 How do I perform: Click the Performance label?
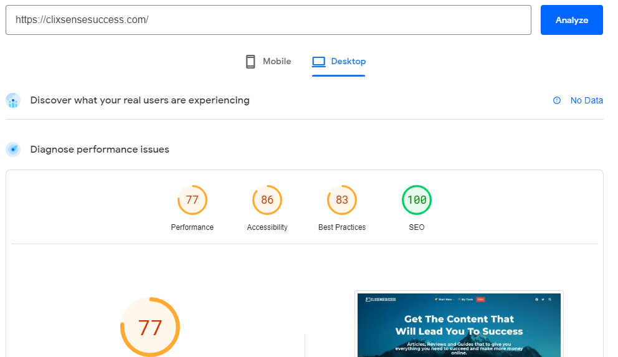pos(193,227)
